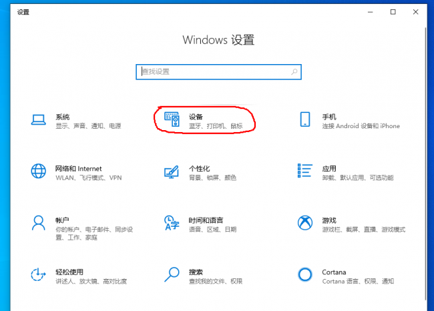Image resolution: width=434 pixels, height=311 pixels.
Task: Click the text 查找我的文件、权限
Action: (x=216, y=282)
